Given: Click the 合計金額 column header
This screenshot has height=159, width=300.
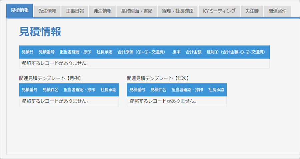Looking at the screenshot, I should (x=193, y=52).
